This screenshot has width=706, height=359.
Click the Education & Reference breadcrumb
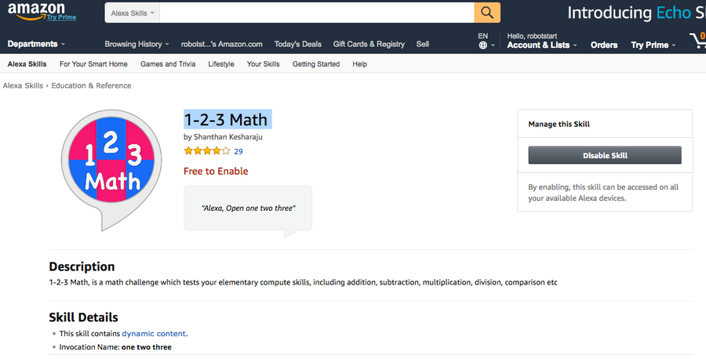tap(91, 85)
